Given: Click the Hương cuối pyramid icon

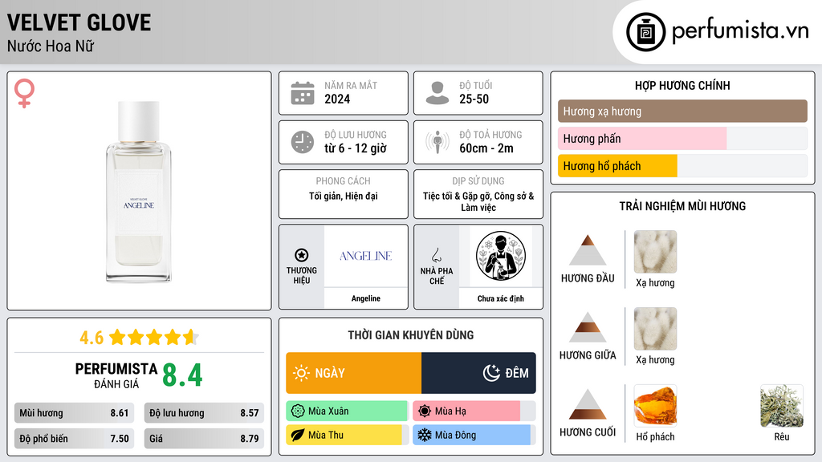Looking at the screenshot, I should coord(588,404).
